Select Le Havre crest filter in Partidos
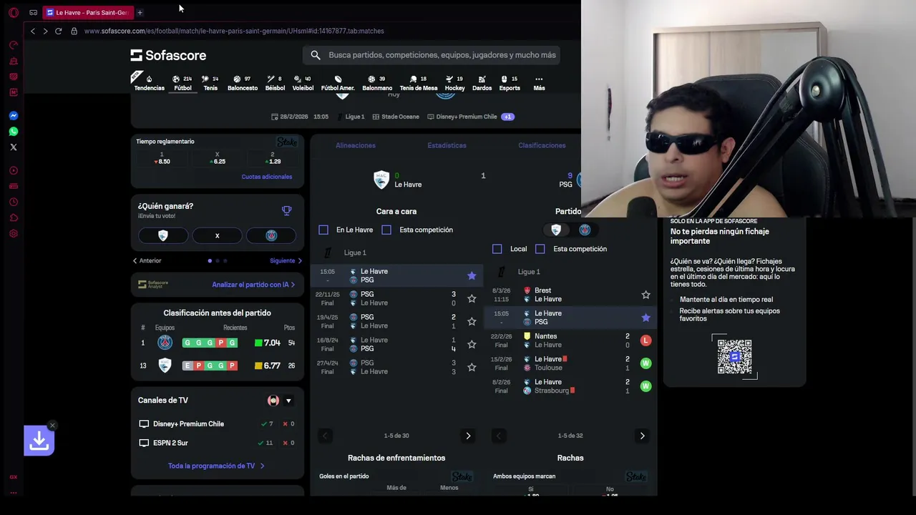 click(556, 230)
